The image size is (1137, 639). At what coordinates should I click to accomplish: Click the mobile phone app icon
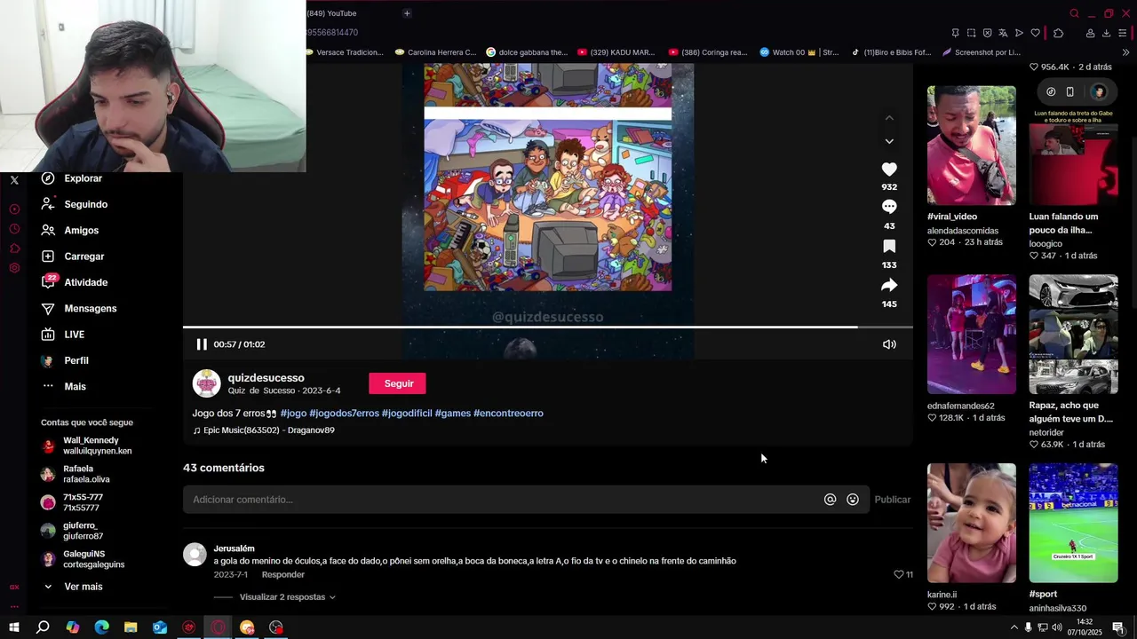1069,91
